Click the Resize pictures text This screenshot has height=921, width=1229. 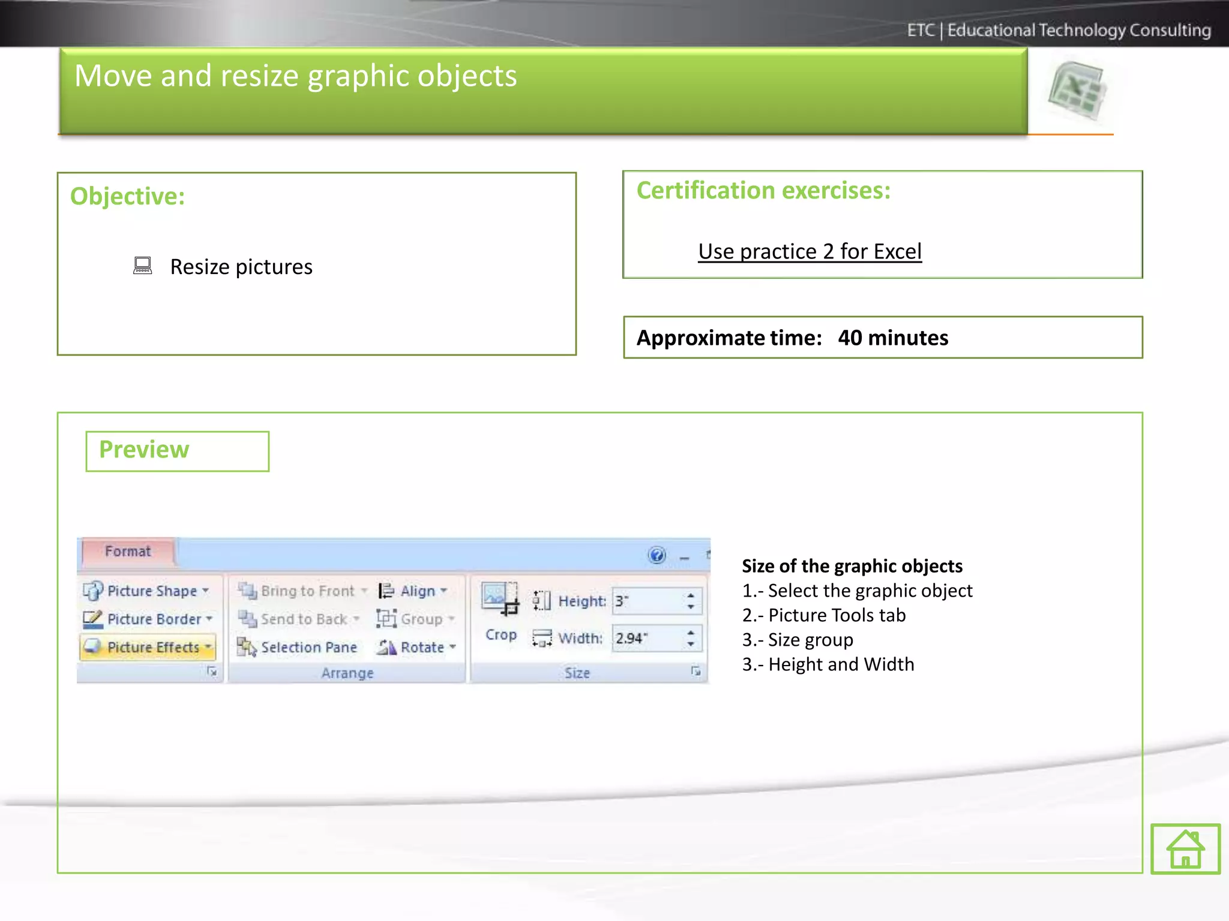pyautogui.click(x=241, y=266)
